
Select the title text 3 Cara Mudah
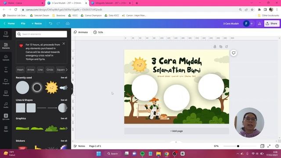pyautogui.click(x=177, y=61)
